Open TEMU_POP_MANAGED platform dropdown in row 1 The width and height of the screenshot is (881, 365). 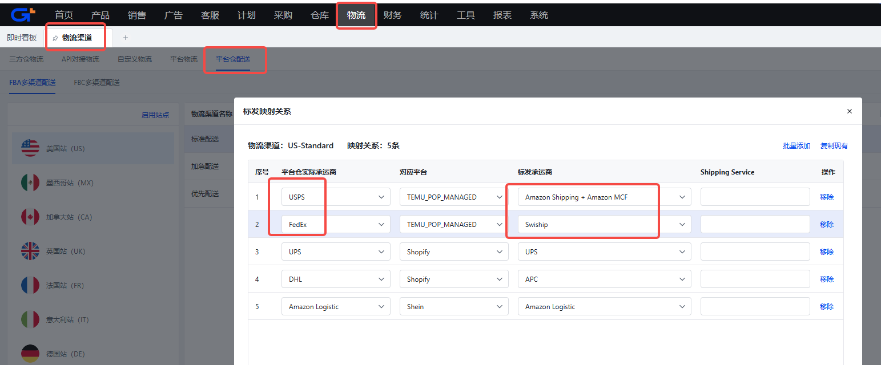(454, 197)
